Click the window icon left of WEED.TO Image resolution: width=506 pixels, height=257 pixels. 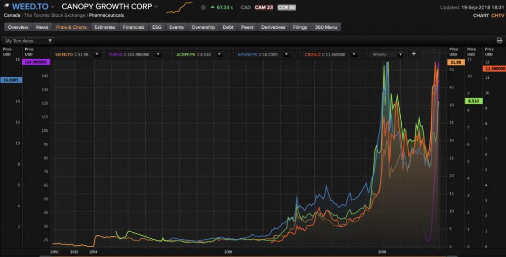click(x=7, y=6)
